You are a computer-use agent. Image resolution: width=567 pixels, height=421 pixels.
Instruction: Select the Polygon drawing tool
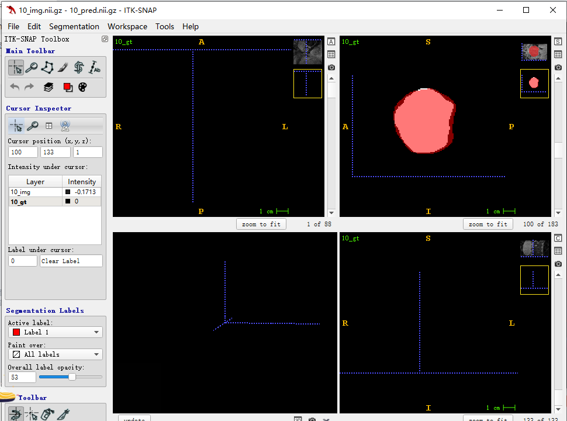coord(47,68)
